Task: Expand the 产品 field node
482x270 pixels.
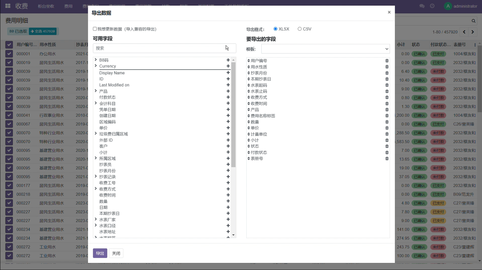Action: (x=96, y=91)
